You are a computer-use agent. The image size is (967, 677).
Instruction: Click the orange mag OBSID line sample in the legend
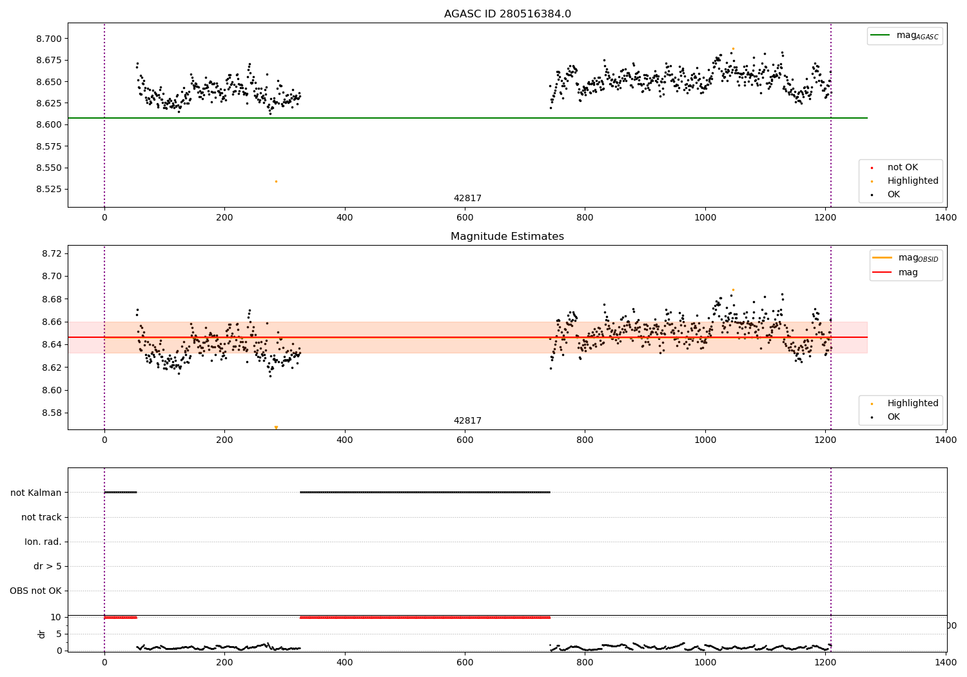click(882, 258)
